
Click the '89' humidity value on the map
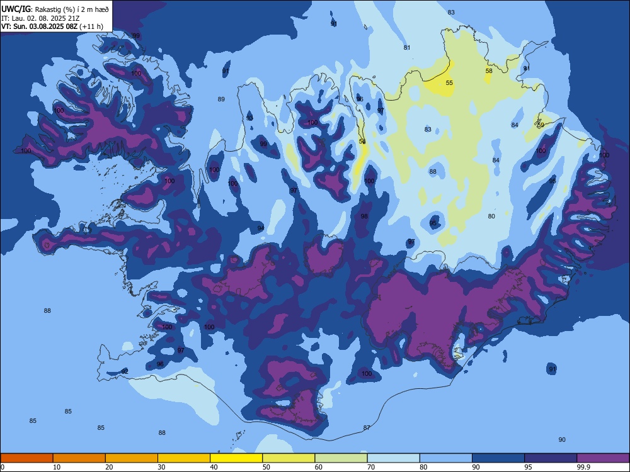pyautogui.click(x=221, y=99)
